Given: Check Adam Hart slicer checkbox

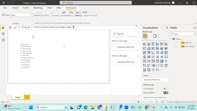Looking at the screenshot, I should (21, 55).
